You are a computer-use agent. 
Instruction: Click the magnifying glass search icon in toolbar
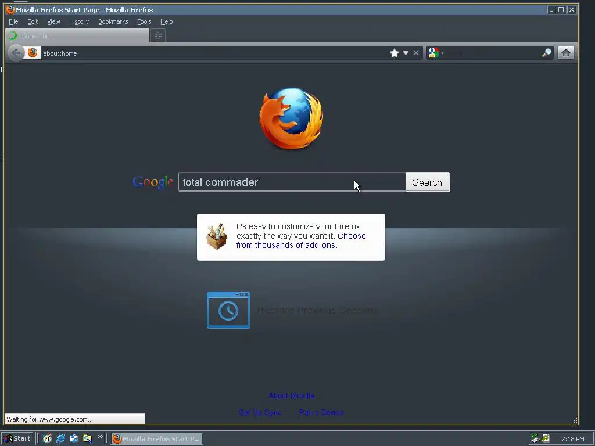546,53
